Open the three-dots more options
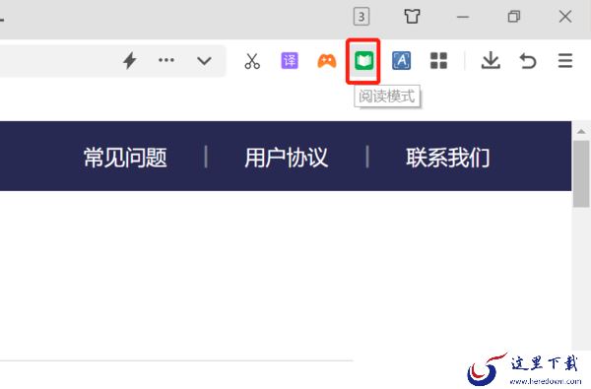The image size is (591, 389). [x=166, y=60]
